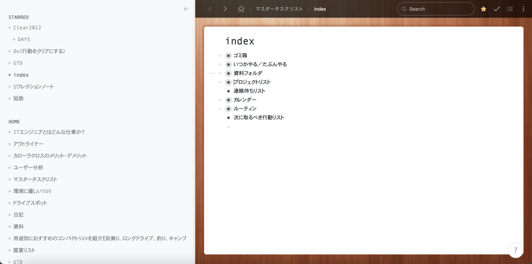The image size is (532, 264).
Task: Click DAYS label in the sidebar
Action: coord(24,39)
